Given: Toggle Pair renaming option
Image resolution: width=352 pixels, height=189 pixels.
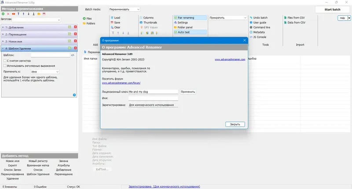Looking at the screenshot, I should 190,18.
